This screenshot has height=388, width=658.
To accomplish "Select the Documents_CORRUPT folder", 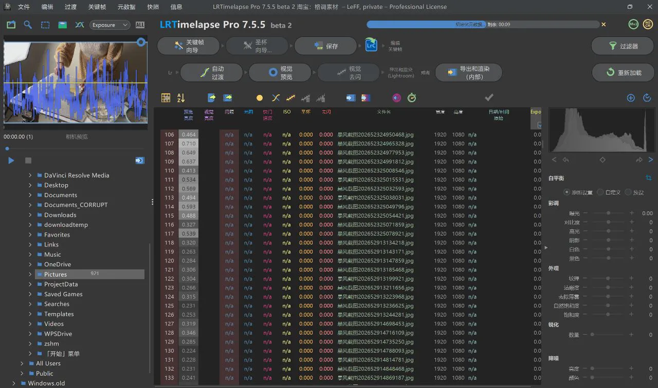I will pyautogui.click(x=76, y=205).
